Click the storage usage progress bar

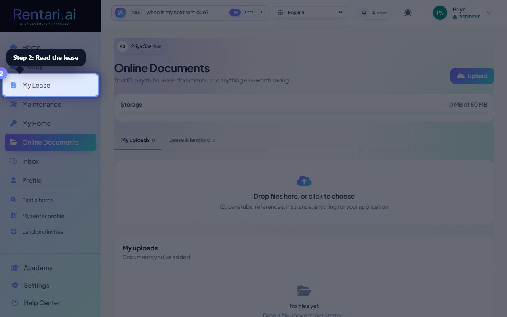click(x=304, y=113)
